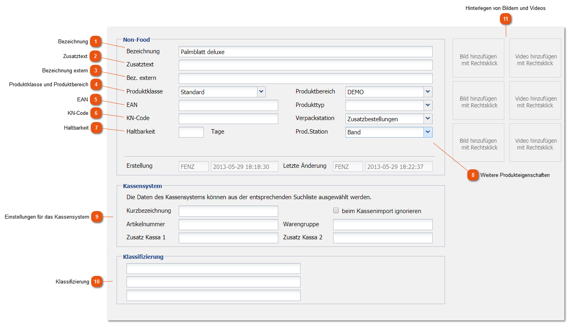568x324 pixels.
Task: Open the Prod.Station dropdown showing Band
Action: coord(389,132)
